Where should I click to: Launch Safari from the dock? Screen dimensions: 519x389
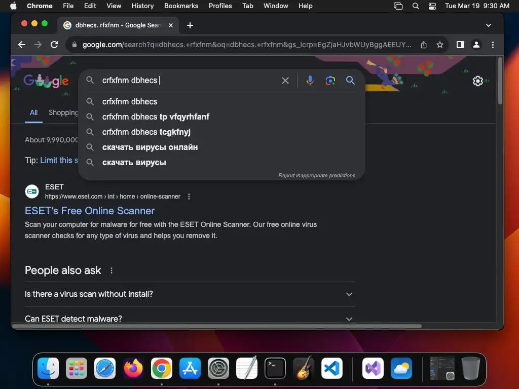point(105,368)
